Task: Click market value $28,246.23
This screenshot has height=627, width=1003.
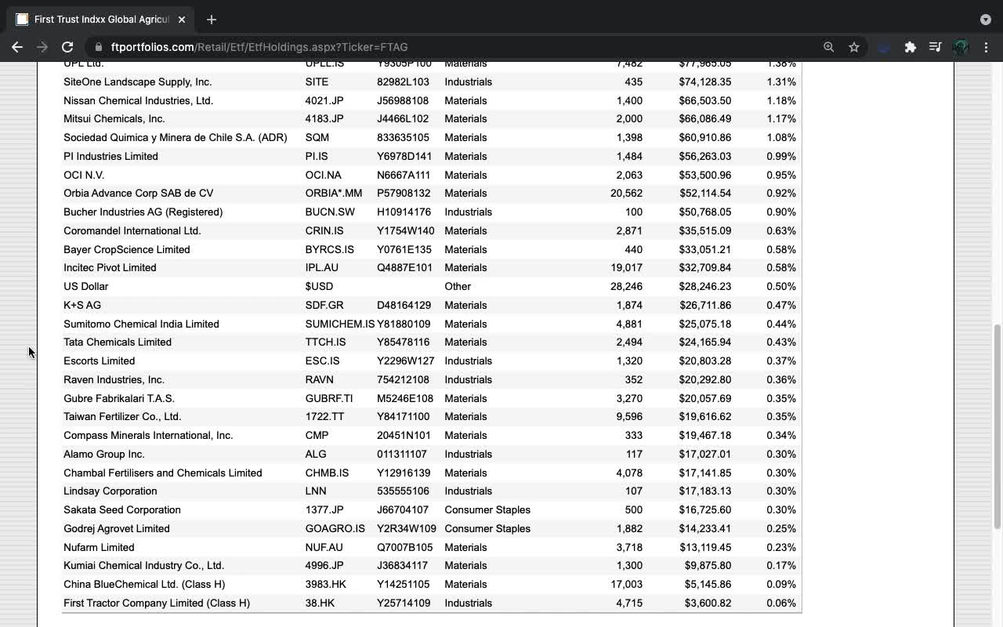Action: (705, 286)
